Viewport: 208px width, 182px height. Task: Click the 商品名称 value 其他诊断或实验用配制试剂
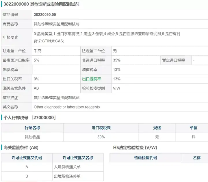57,24
